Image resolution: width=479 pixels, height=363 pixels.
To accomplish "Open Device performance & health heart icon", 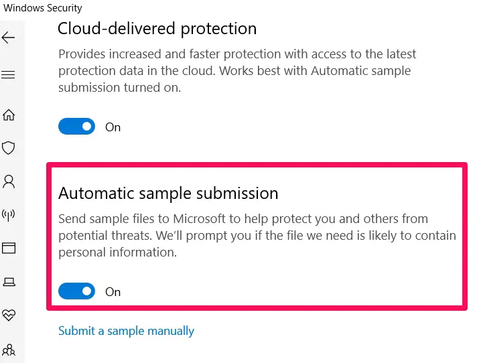I will click(x=9, y=315).
